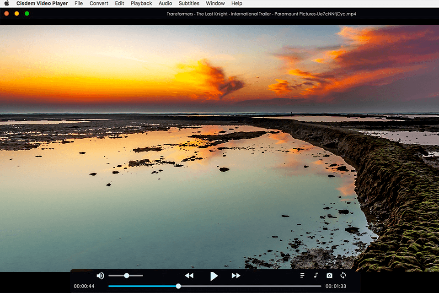439x293 pixels.
Task: Open the Audio menu
Action: [165, 3]
